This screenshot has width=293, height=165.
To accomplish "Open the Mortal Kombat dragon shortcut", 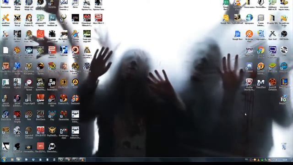I will [40, 66].
